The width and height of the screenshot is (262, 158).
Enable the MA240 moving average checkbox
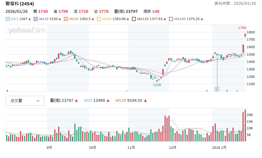[172, 19]
